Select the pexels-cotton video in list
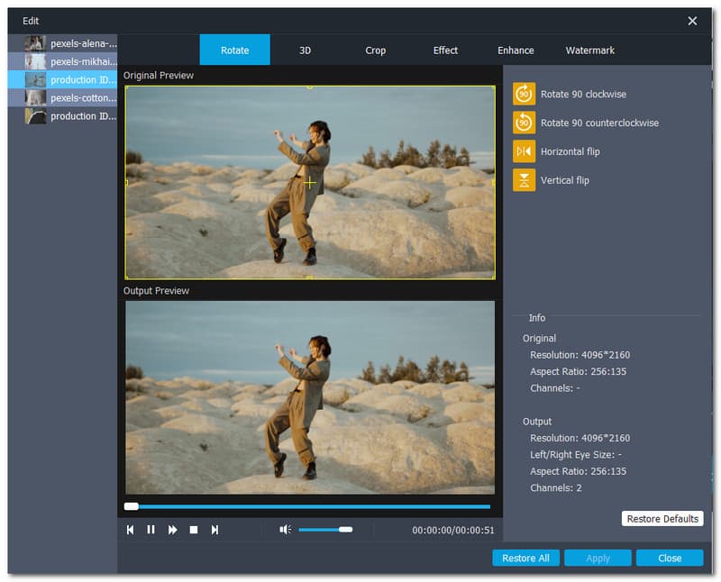Image resolution: width=721 pixels, height=582 pixels. click(x=72, y=97)
